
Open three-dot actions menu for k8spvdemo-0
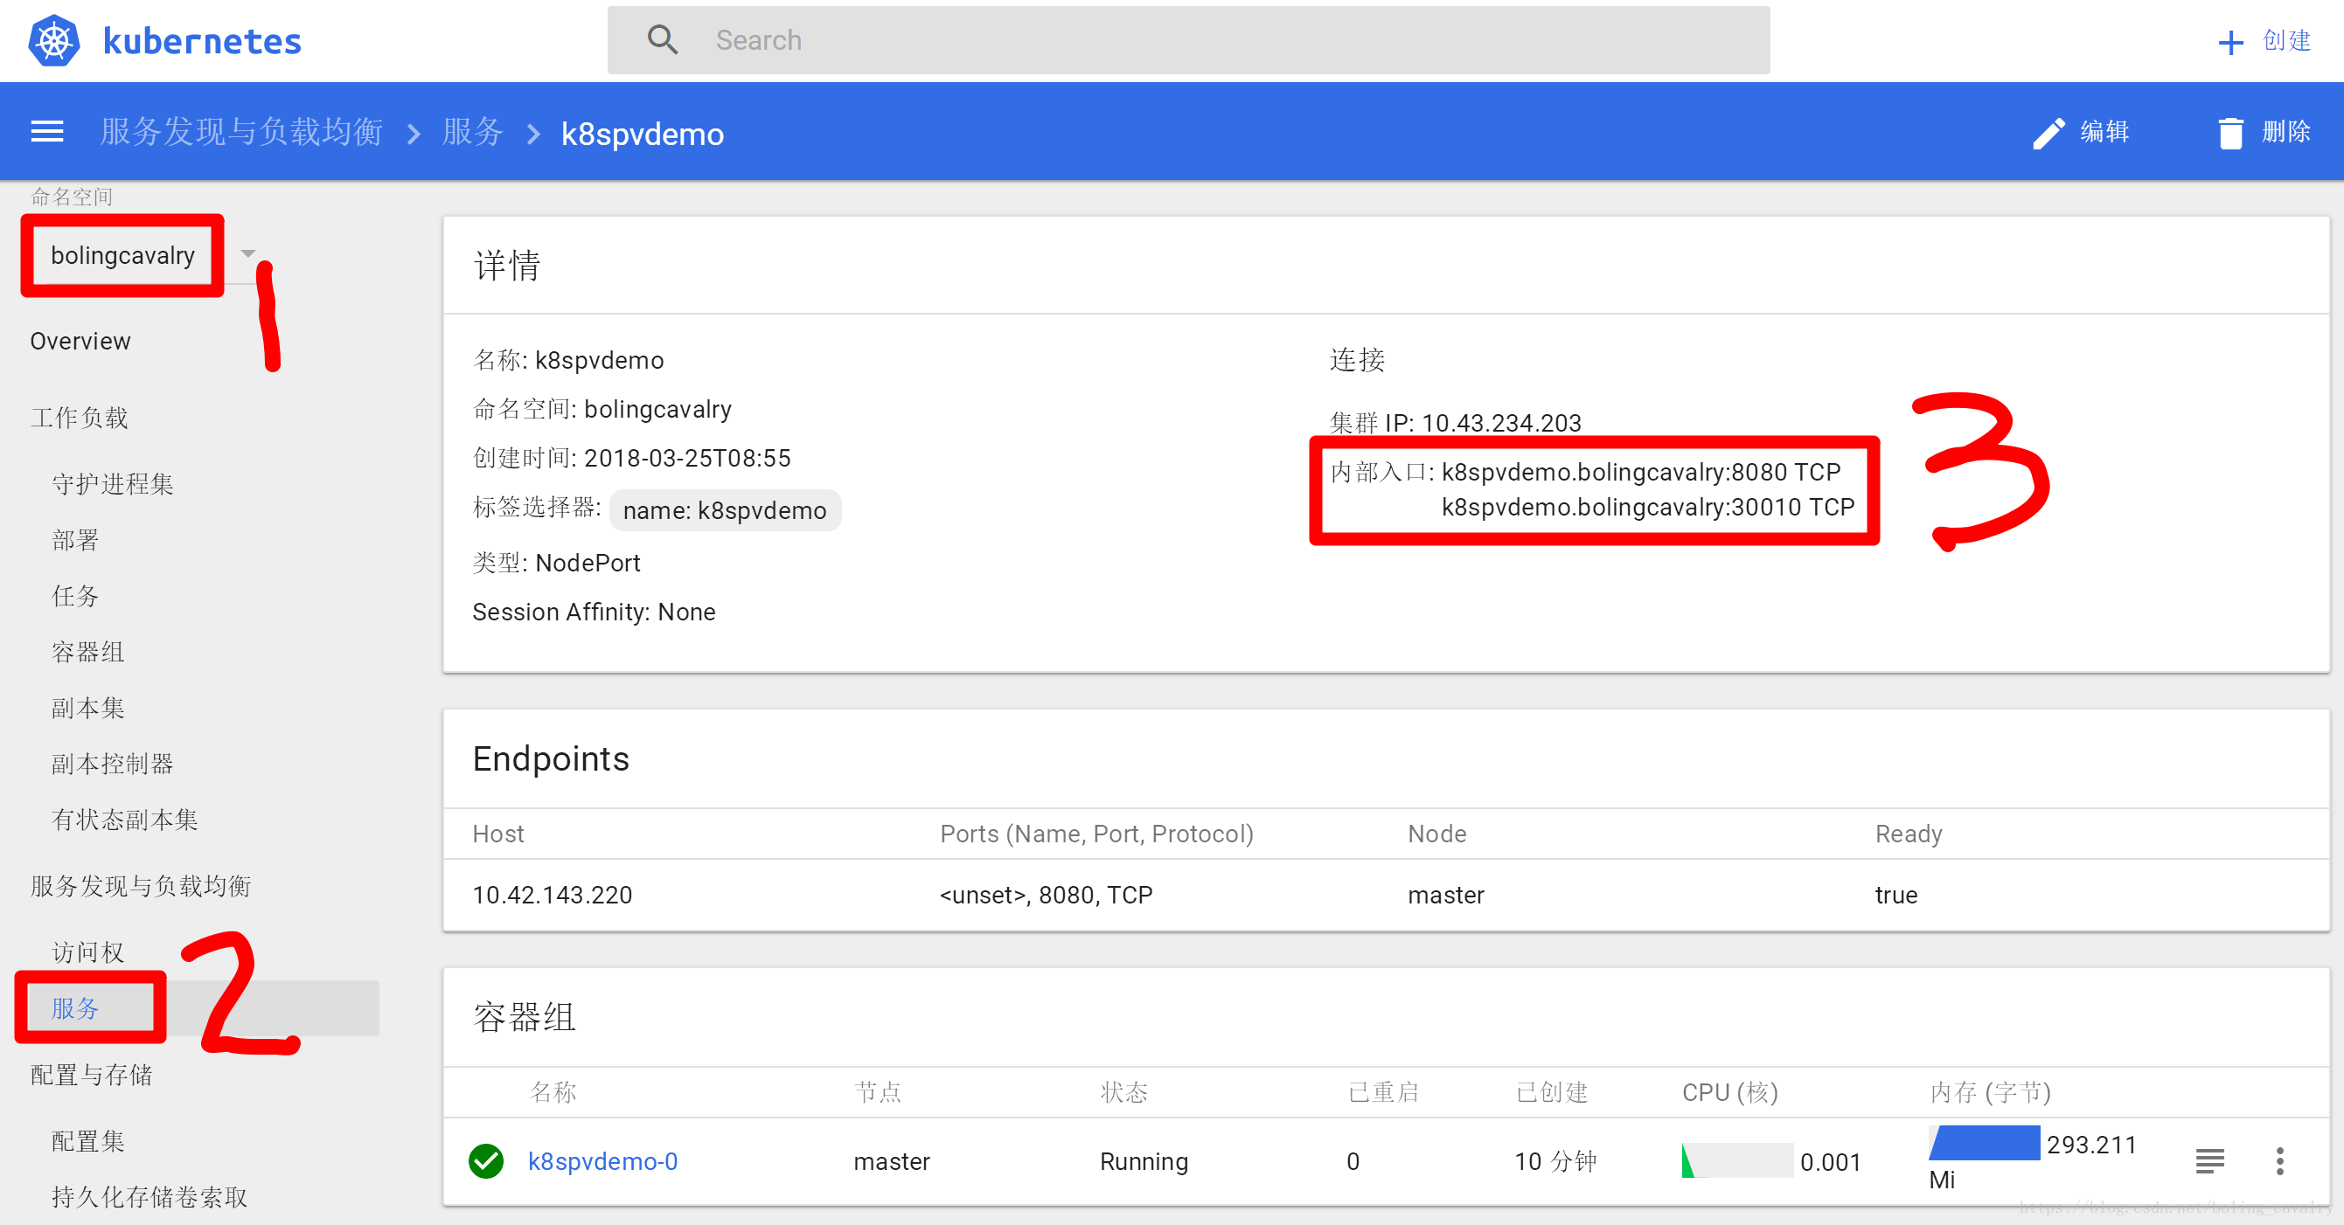tap(2279, 1160)
